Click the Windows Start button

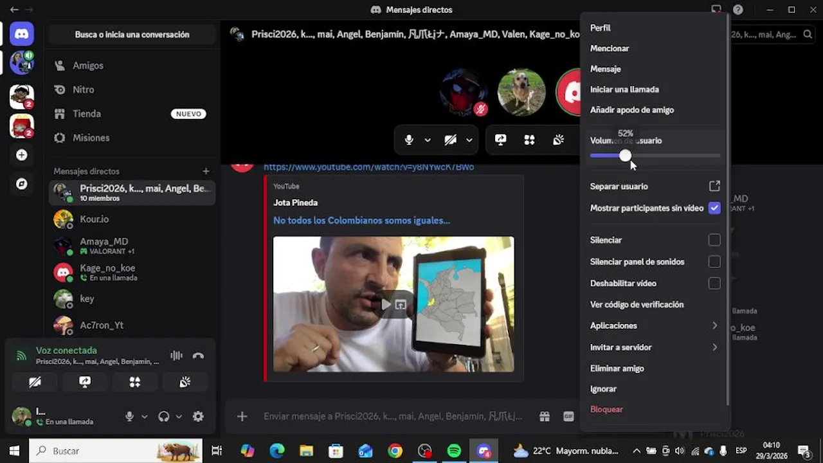click(x=14, y=451)
